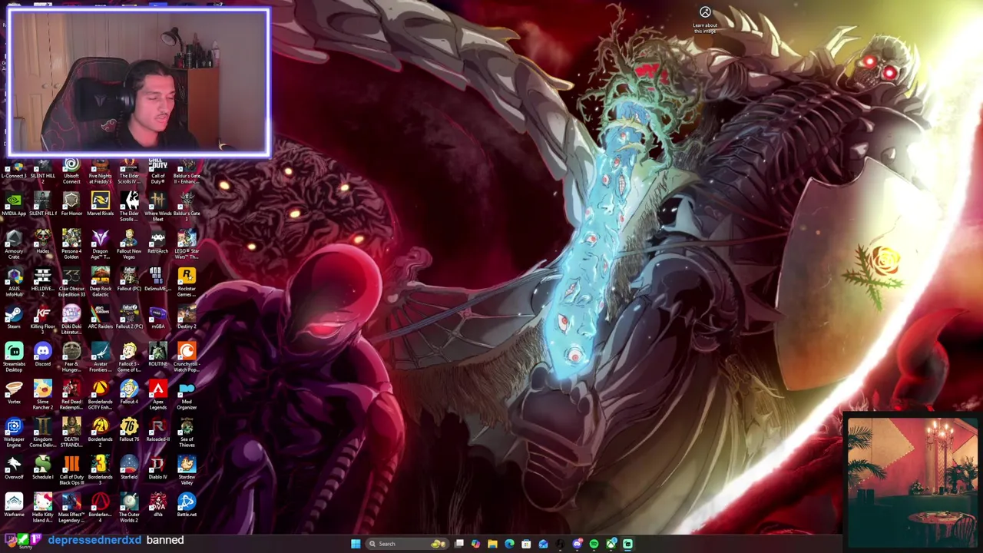
Task: Open Task View from the taskbar
Action: pos(459,544)
